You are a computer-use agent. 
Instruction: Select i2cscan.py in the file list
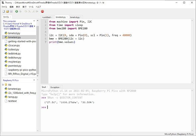[x=14, y=46]
